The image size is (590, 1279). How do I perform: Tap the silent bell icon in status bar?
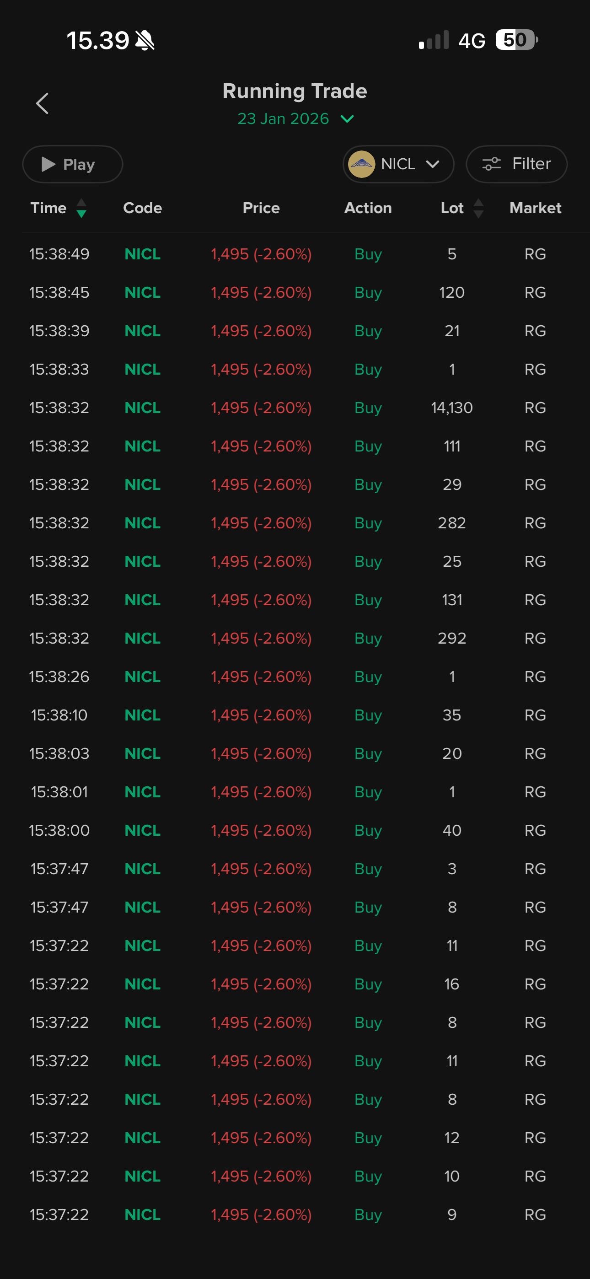pyautogui.click(x=145, y=40)
